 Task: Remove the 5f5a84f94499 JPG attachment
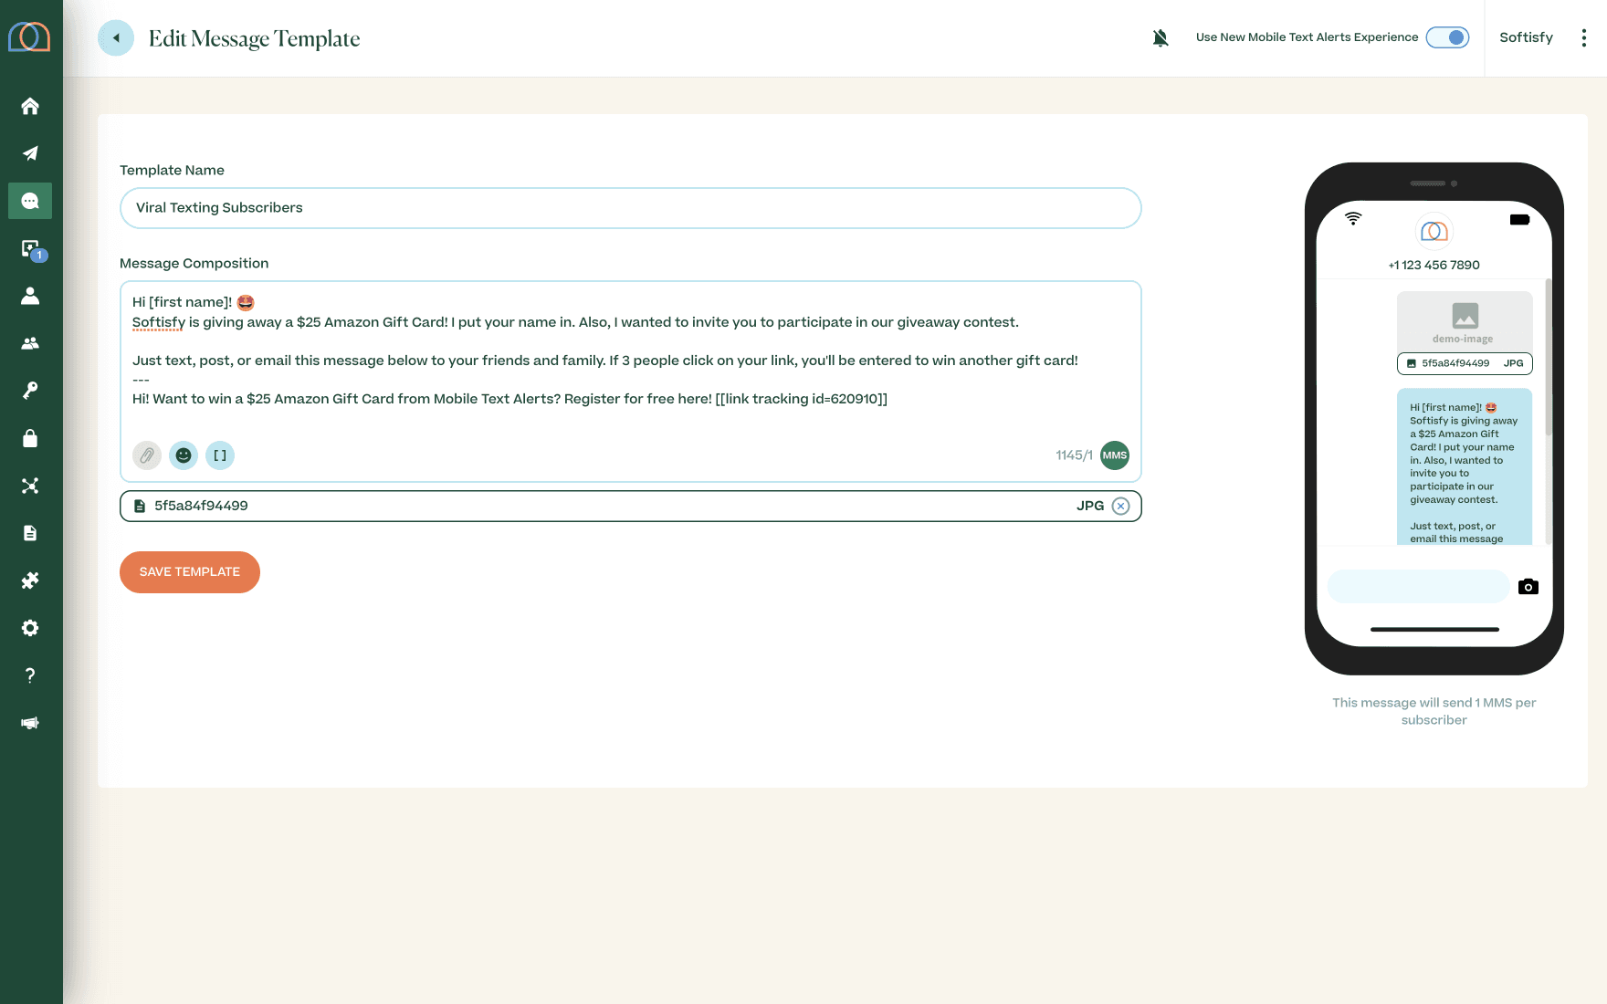click(1121, 507)
